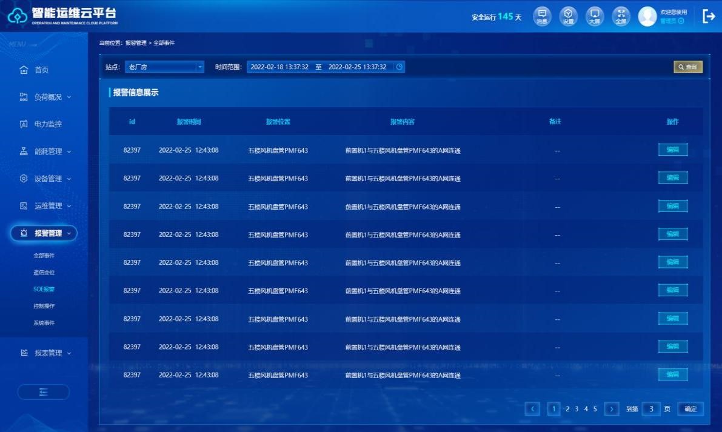Open the 站点 dropdown showing 老厂房

(164, 67)
